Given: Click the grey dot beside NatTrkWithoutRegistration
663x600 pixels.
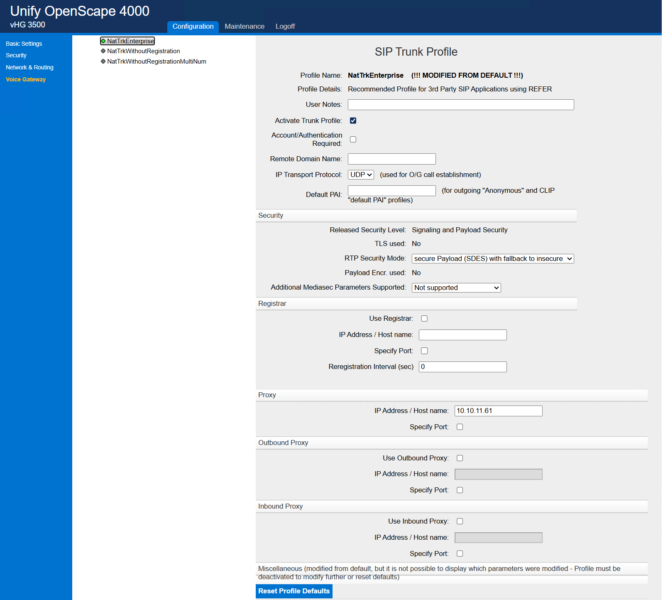Looking at the screenshot, I should (x=103, y=51).
